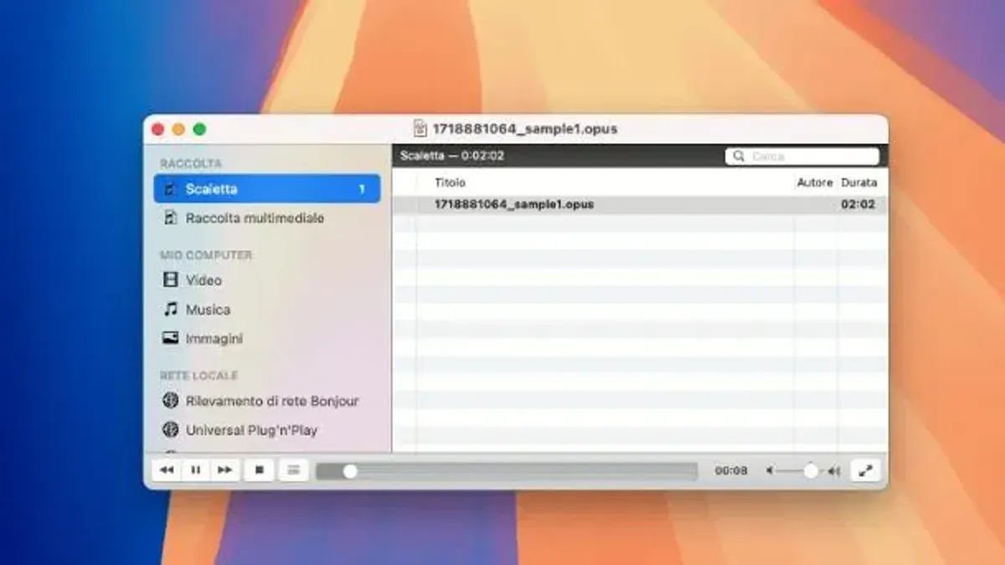Zoom the window with the green button
This screenshot has height=565, width=1005.
199,130
